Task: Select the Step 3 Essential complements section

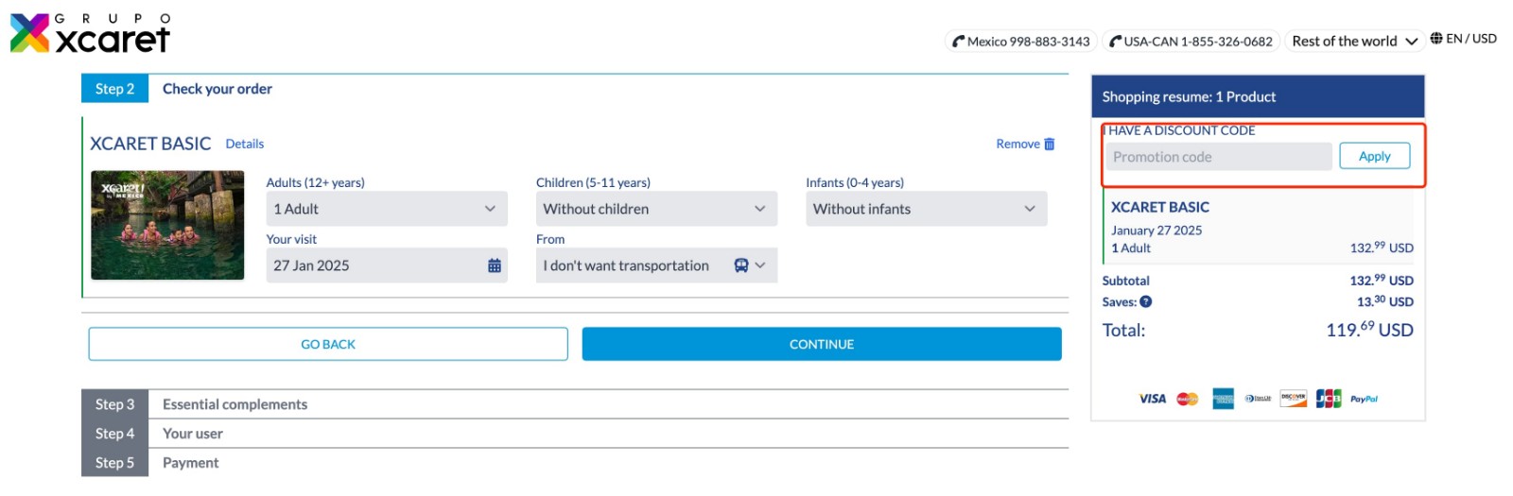Action: (x=235, y=404)
